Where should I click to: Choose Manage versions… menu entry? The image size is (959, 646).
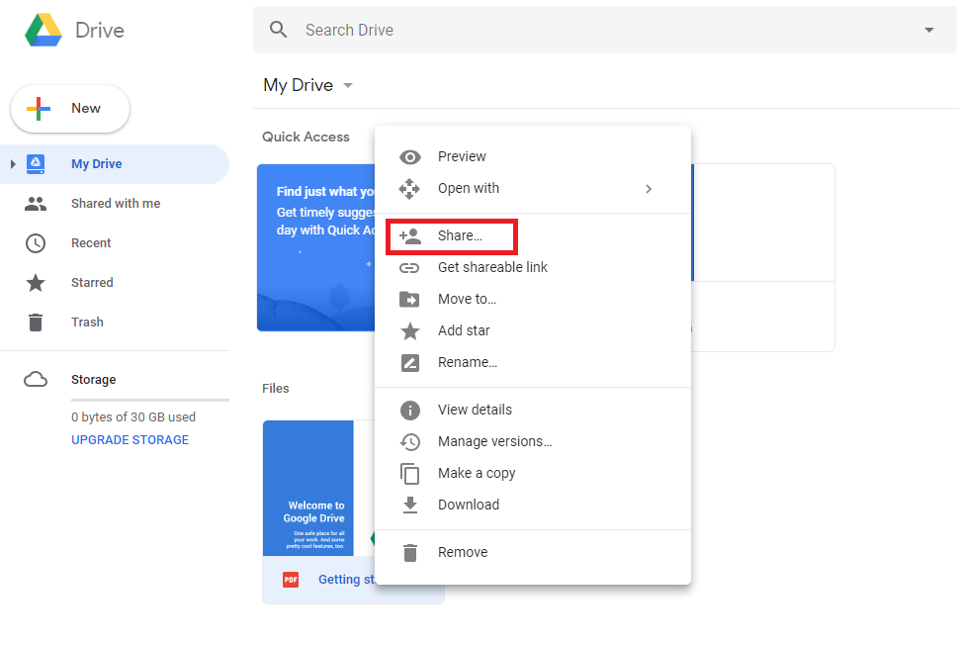pos(494,442)
